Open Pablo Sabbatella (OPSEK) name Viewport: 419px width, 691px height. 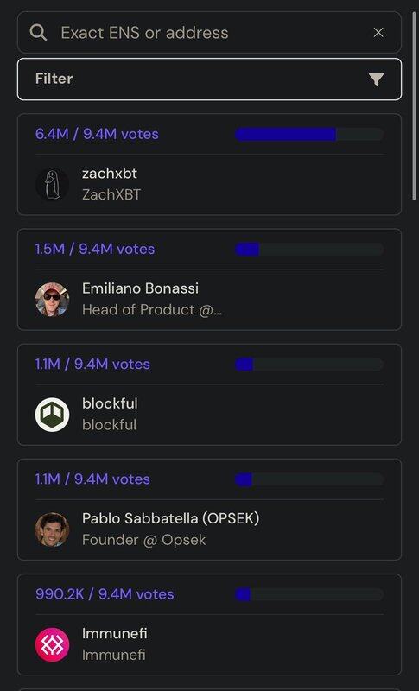point(170,518)
